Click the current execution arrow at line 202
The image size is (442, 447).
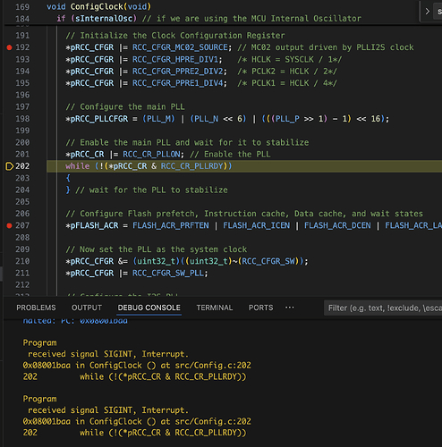pyautogui.click(x=9, y=166)
